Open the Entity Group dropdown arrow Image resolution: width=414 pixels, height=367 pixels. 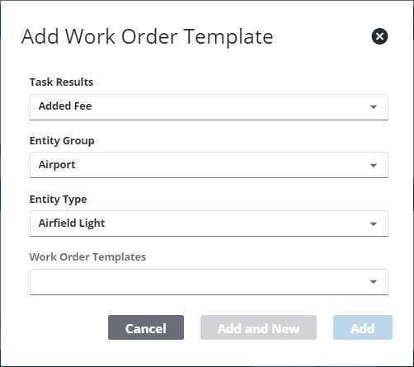(x=374, y=165)
